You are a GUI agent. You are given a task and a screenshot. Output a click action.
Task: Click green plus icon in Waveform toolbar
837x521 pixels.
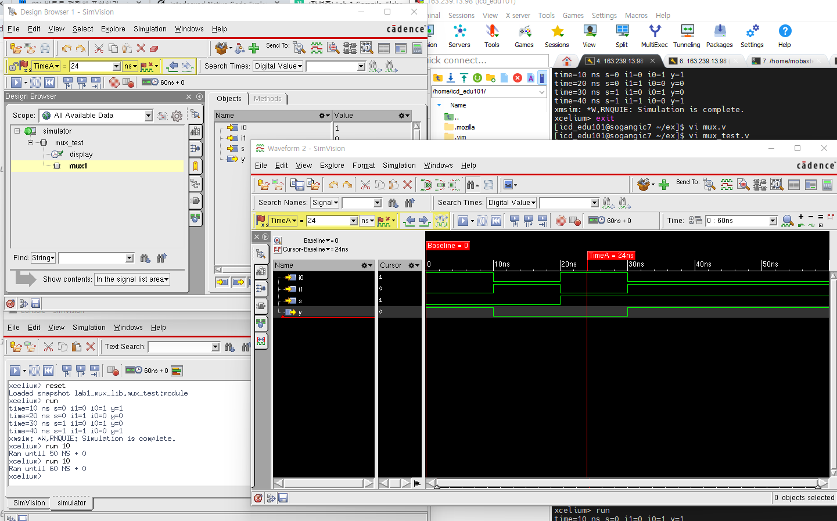[x=664, y=185]
